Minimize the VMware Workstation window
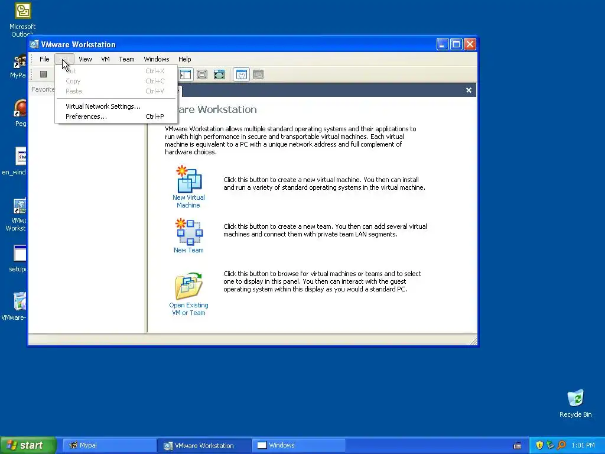 (443, 44)
